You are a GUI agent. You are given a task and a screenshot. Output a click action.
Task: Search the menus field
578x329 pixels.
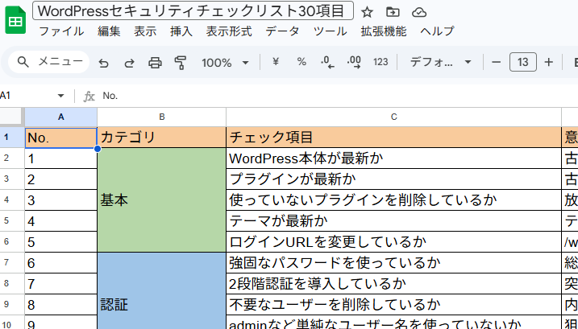click(48, 62)
